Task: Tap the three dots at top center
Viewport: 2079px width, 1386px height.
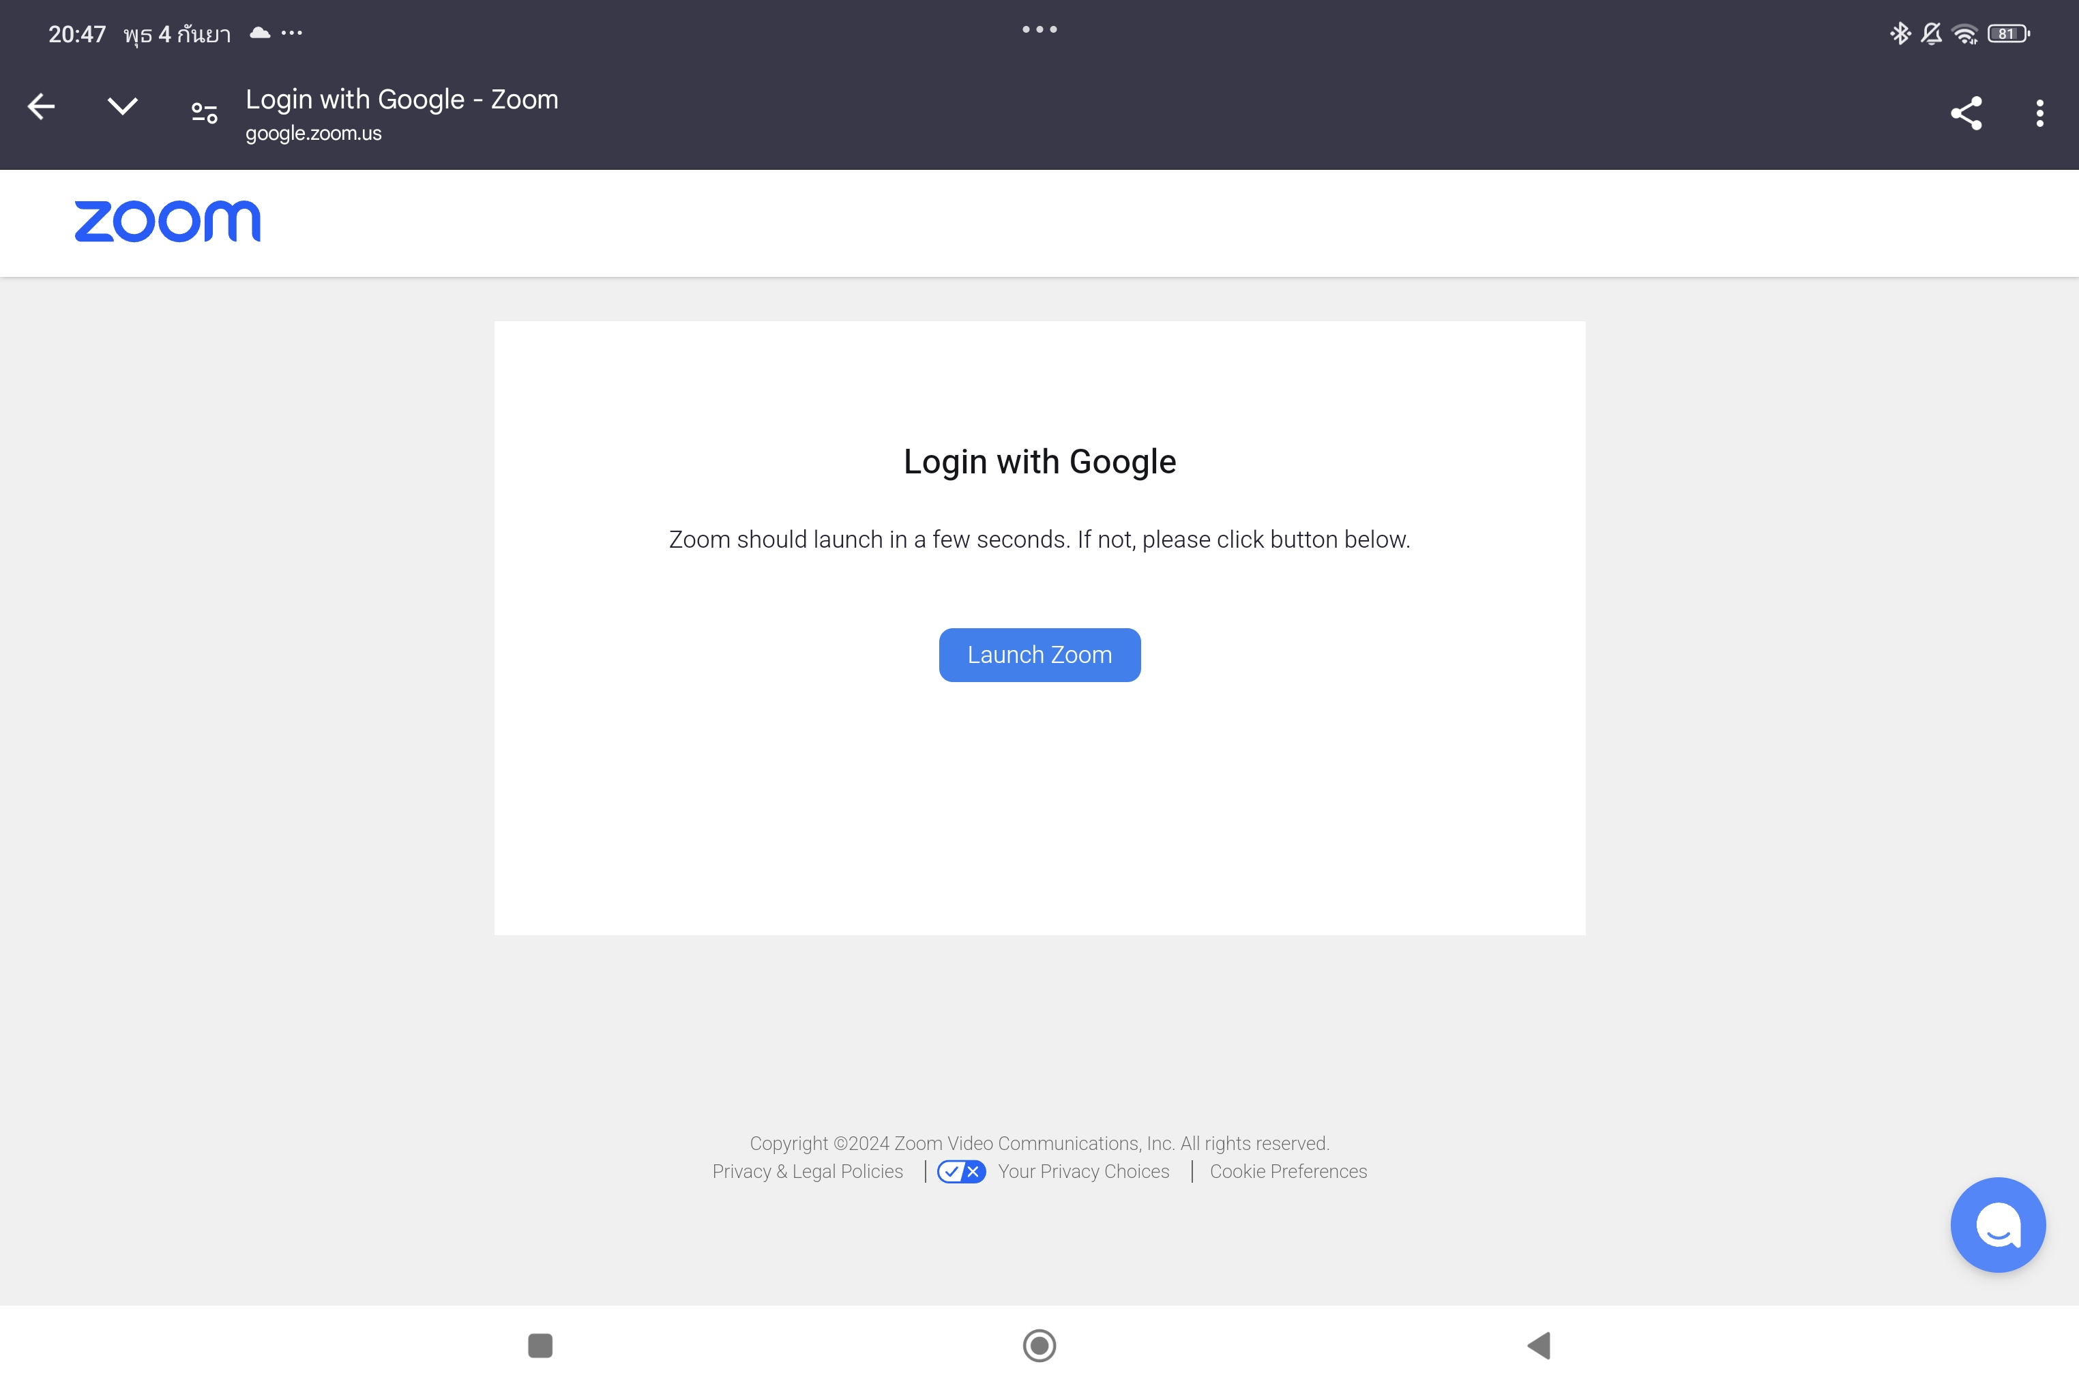Action: click(1039, 30)
